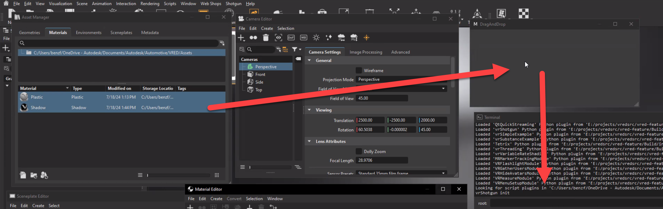This screenshot has width=663, height=209.
Task: Select the Front camera in the tree
Action: (260, 75)
